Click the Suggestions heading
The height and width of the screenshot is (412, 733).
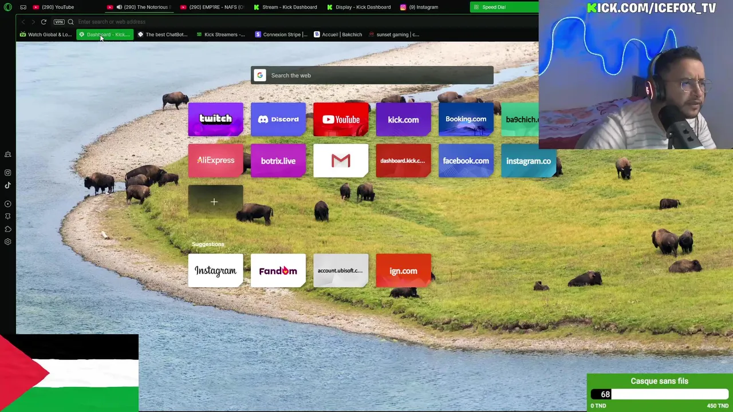[x=208, y=244]
